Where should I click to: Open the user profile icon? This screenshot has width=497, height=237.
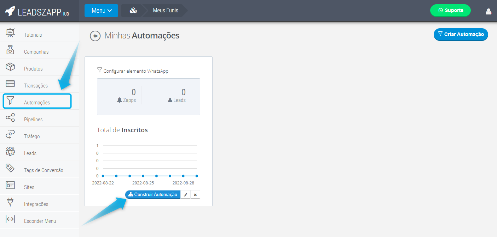(489, 11)
